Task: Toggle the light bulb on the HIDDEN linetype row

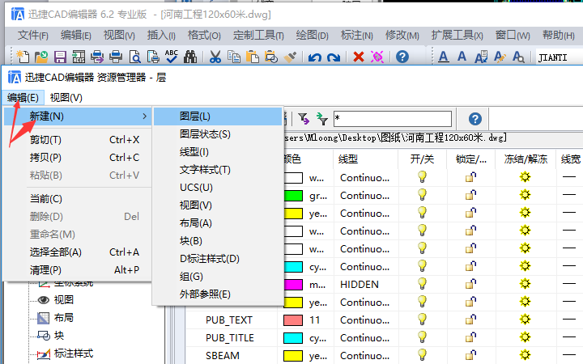Action: (422, 284)
